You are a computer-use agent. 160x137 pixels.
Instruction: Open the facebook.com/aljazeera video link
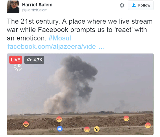click(56, 47)
